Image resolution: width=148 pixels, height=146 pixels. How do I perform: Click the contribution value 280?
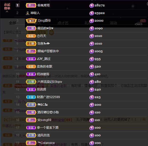(98, 82)
